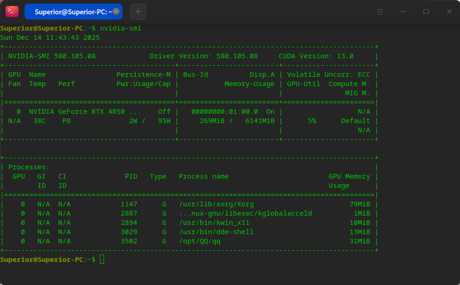The image size is (460, 285).
Task: Click the 269MiB memory usage value
Action: click(x=212, y=121)
